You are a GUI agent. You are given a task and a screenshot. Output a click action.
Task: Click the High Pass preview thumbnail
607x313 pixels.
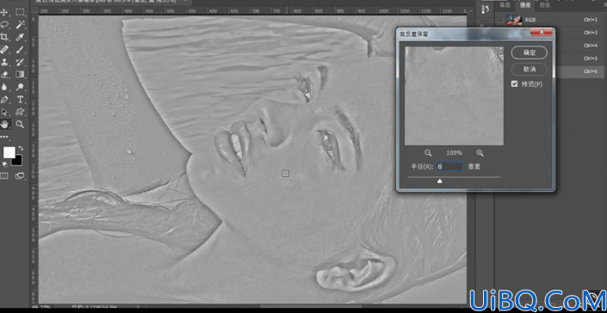point(454,95)
